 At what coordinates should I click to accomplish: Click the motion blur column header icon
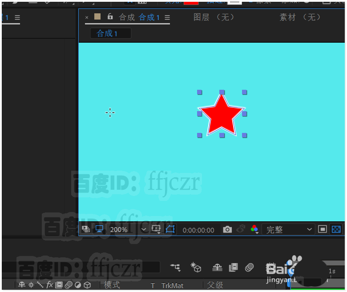69,285
